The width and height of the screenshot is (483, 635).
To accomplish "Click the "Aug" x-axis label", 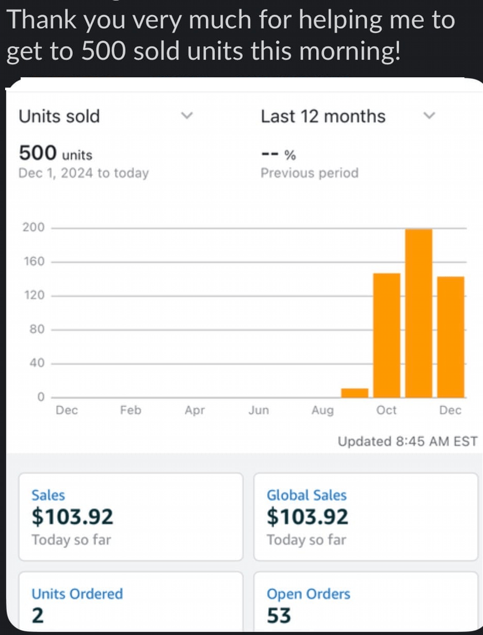I will tap(323, 411).
